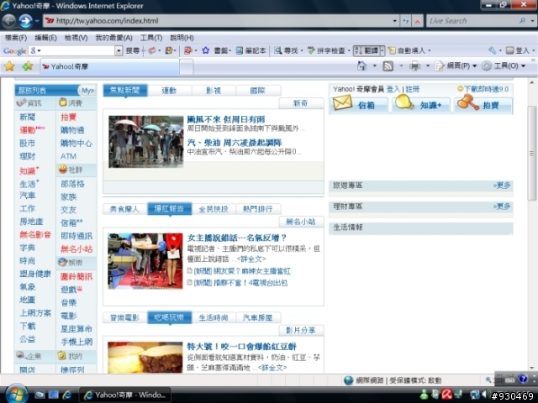Open the Home button dropdown arrow
538x403 pixels.
(x=374, y=65)
